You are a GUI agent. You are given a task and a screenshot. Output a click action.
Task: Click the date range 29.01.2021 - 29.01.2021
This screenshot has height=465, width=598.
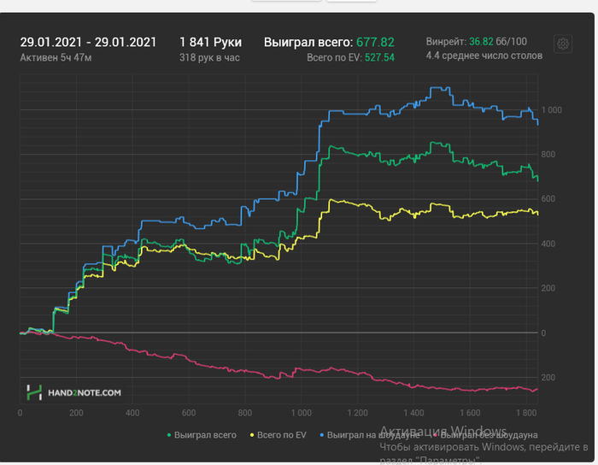(88, 42)
